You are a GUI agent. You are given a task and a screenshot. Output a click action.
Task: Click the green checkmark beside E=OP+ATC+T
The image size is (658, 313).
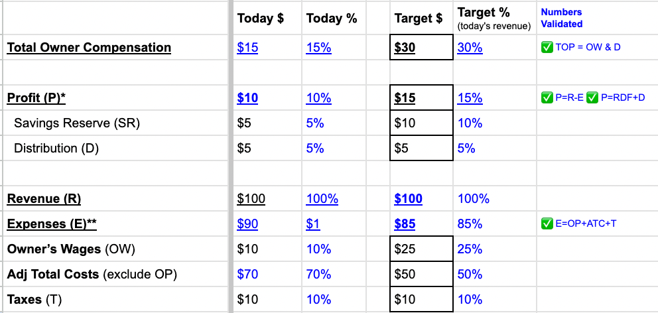click(547, 223)
